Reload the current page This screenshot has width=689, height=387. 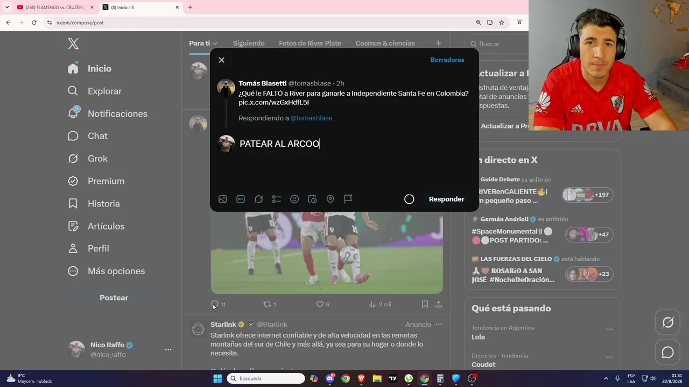34,23
